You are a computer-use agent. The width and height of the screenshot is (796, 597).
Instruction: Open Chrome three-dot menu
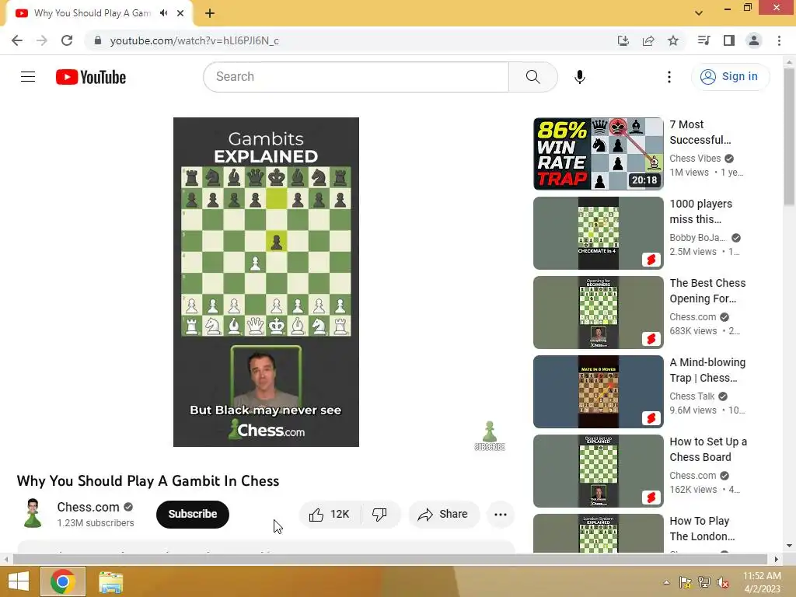click(x=779, y=40)
